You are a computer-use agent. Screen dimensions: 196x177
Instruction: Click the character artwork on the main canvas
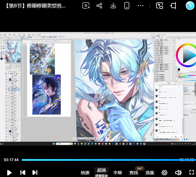(x=114, y=90)
